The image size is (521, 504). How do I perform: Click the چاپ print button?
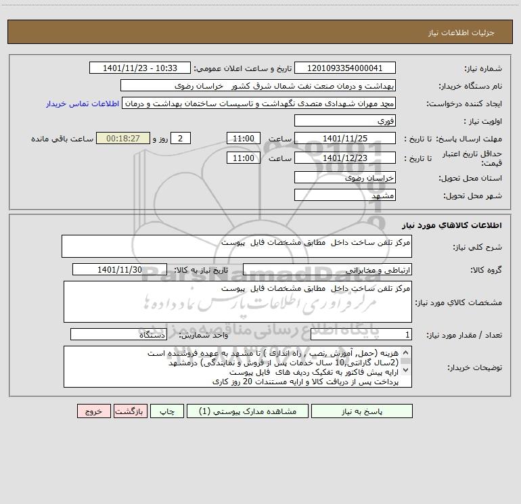click(167, 411)
